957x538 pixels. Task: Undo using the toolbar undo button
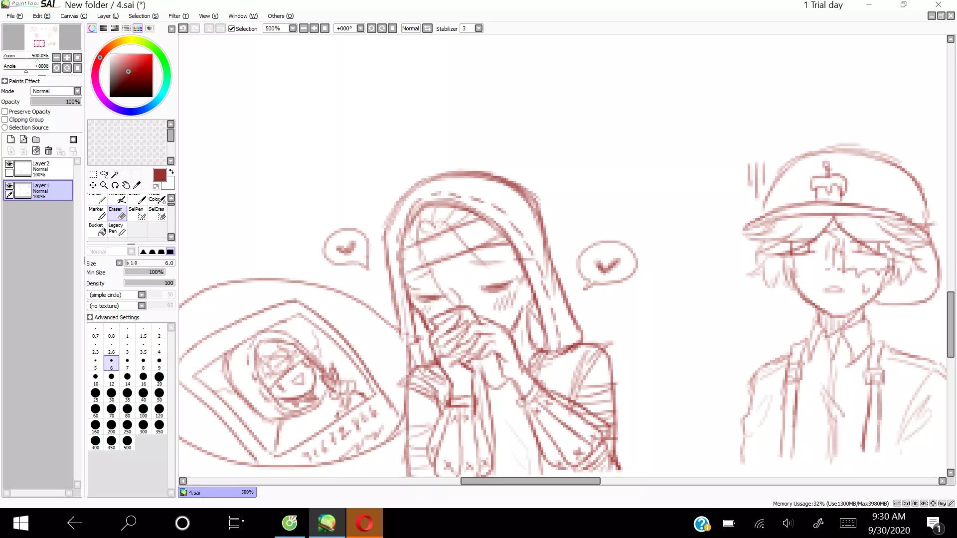coord(183,28)
